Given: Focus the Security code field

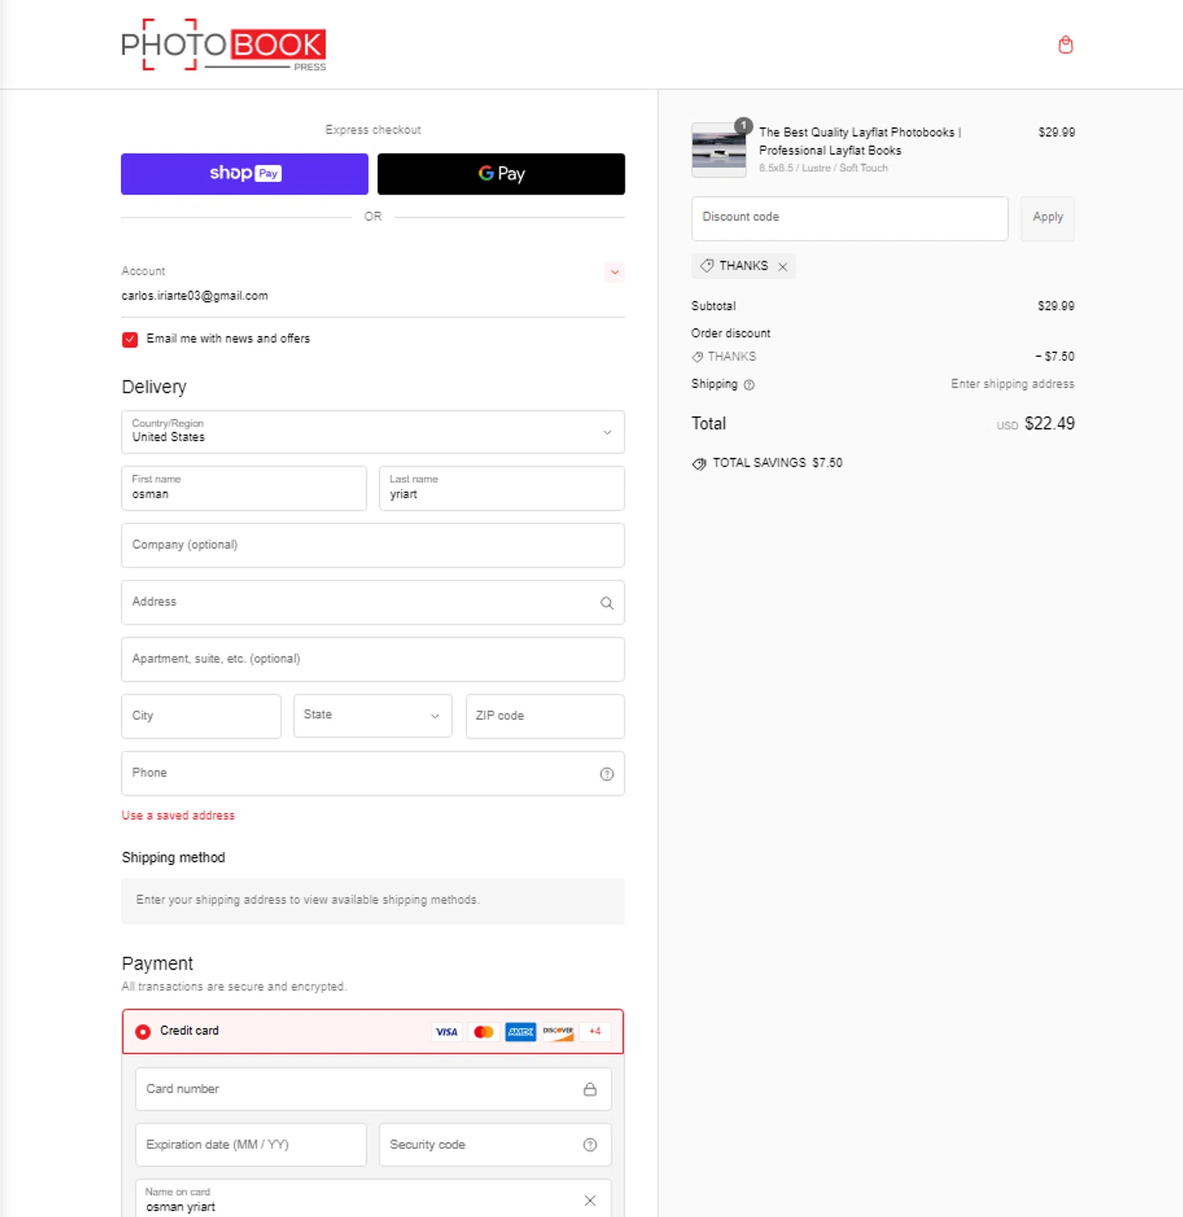Looking at the screenshot, I should [x=495, y=1145].
